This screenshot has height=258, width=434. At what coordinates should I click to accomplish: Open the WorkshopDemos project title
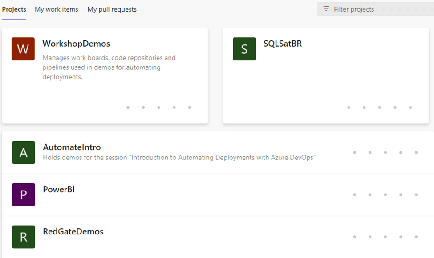click(76, 44)
